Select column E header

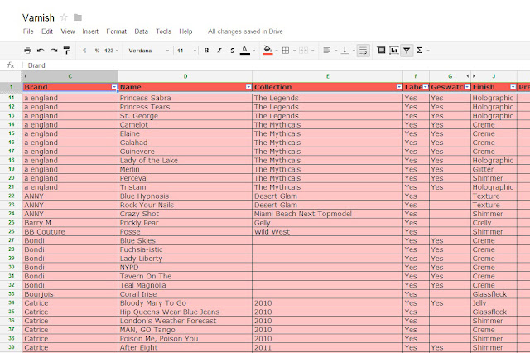click(x=328, y=76)
